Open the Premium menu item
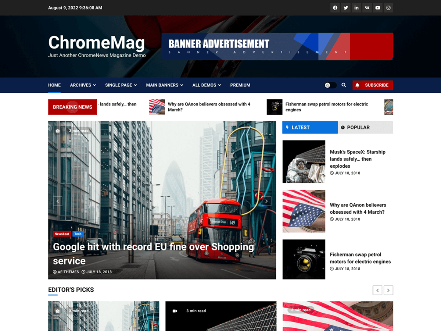The width and height of the screenshot is (441, 331). [240, 85]
